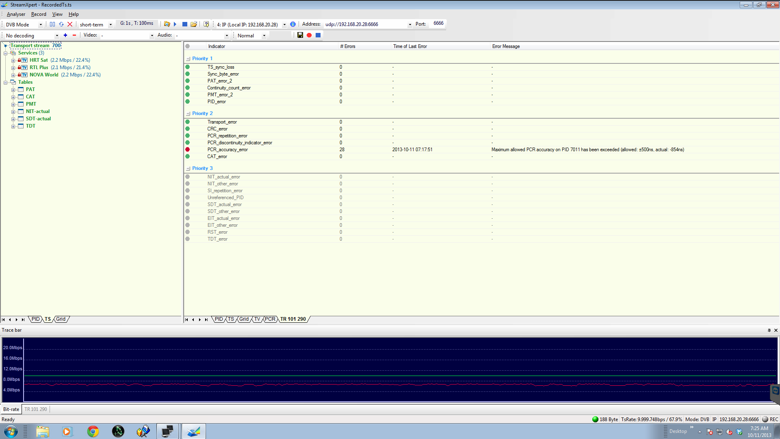Image resolution: width=780 pixels, height=439 pixels.
Task: Click the blue info icon near Address
Action: pos(293,24)
